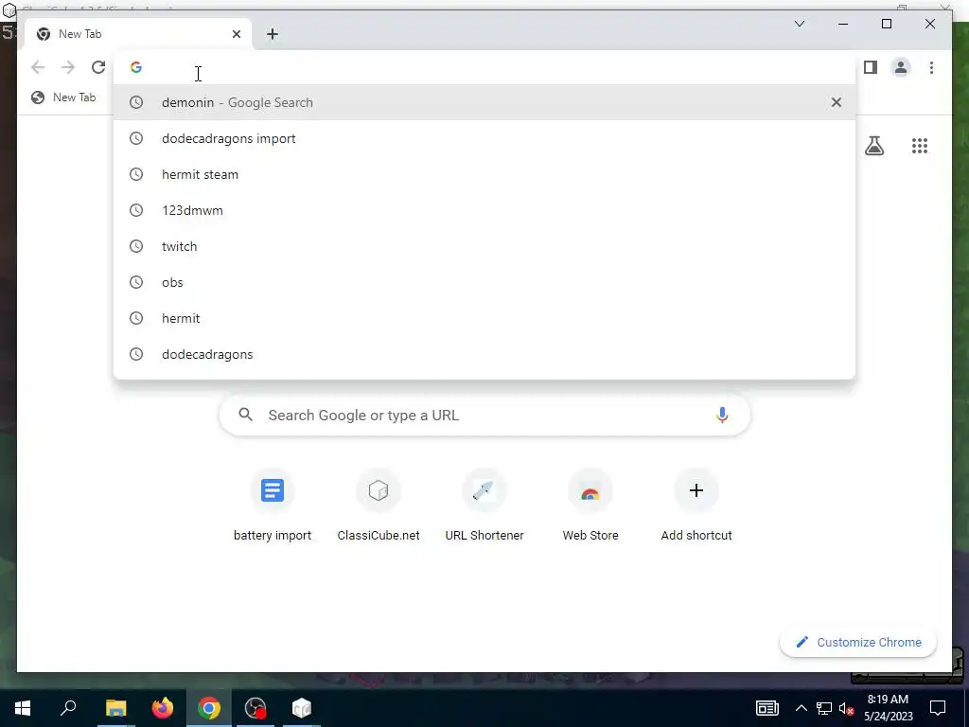Choose the hermit history suggestion
Image resolution: width=969 pixels, height=727 pixels.
tap(484, 318)
